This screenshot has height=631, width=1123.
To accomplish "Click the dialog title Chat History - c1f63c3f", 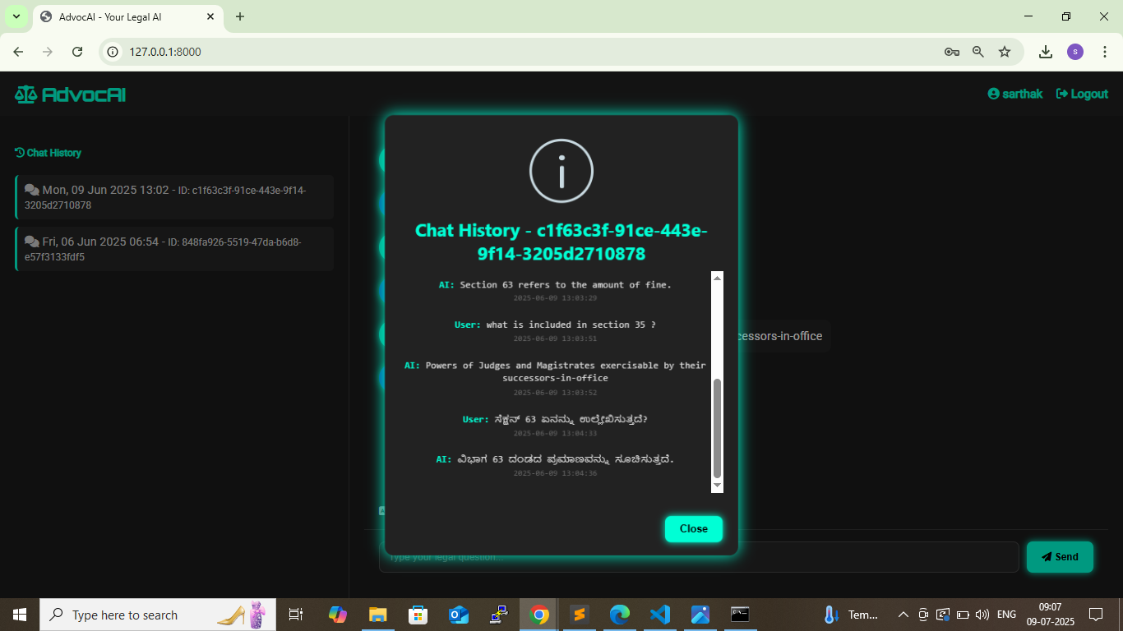I will (x=561, y=242).
